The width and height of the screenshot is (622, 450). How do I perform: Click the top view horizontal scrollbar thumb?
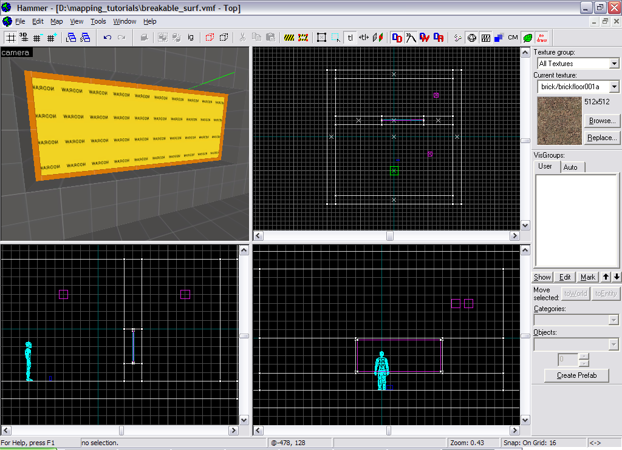point(390,236)
